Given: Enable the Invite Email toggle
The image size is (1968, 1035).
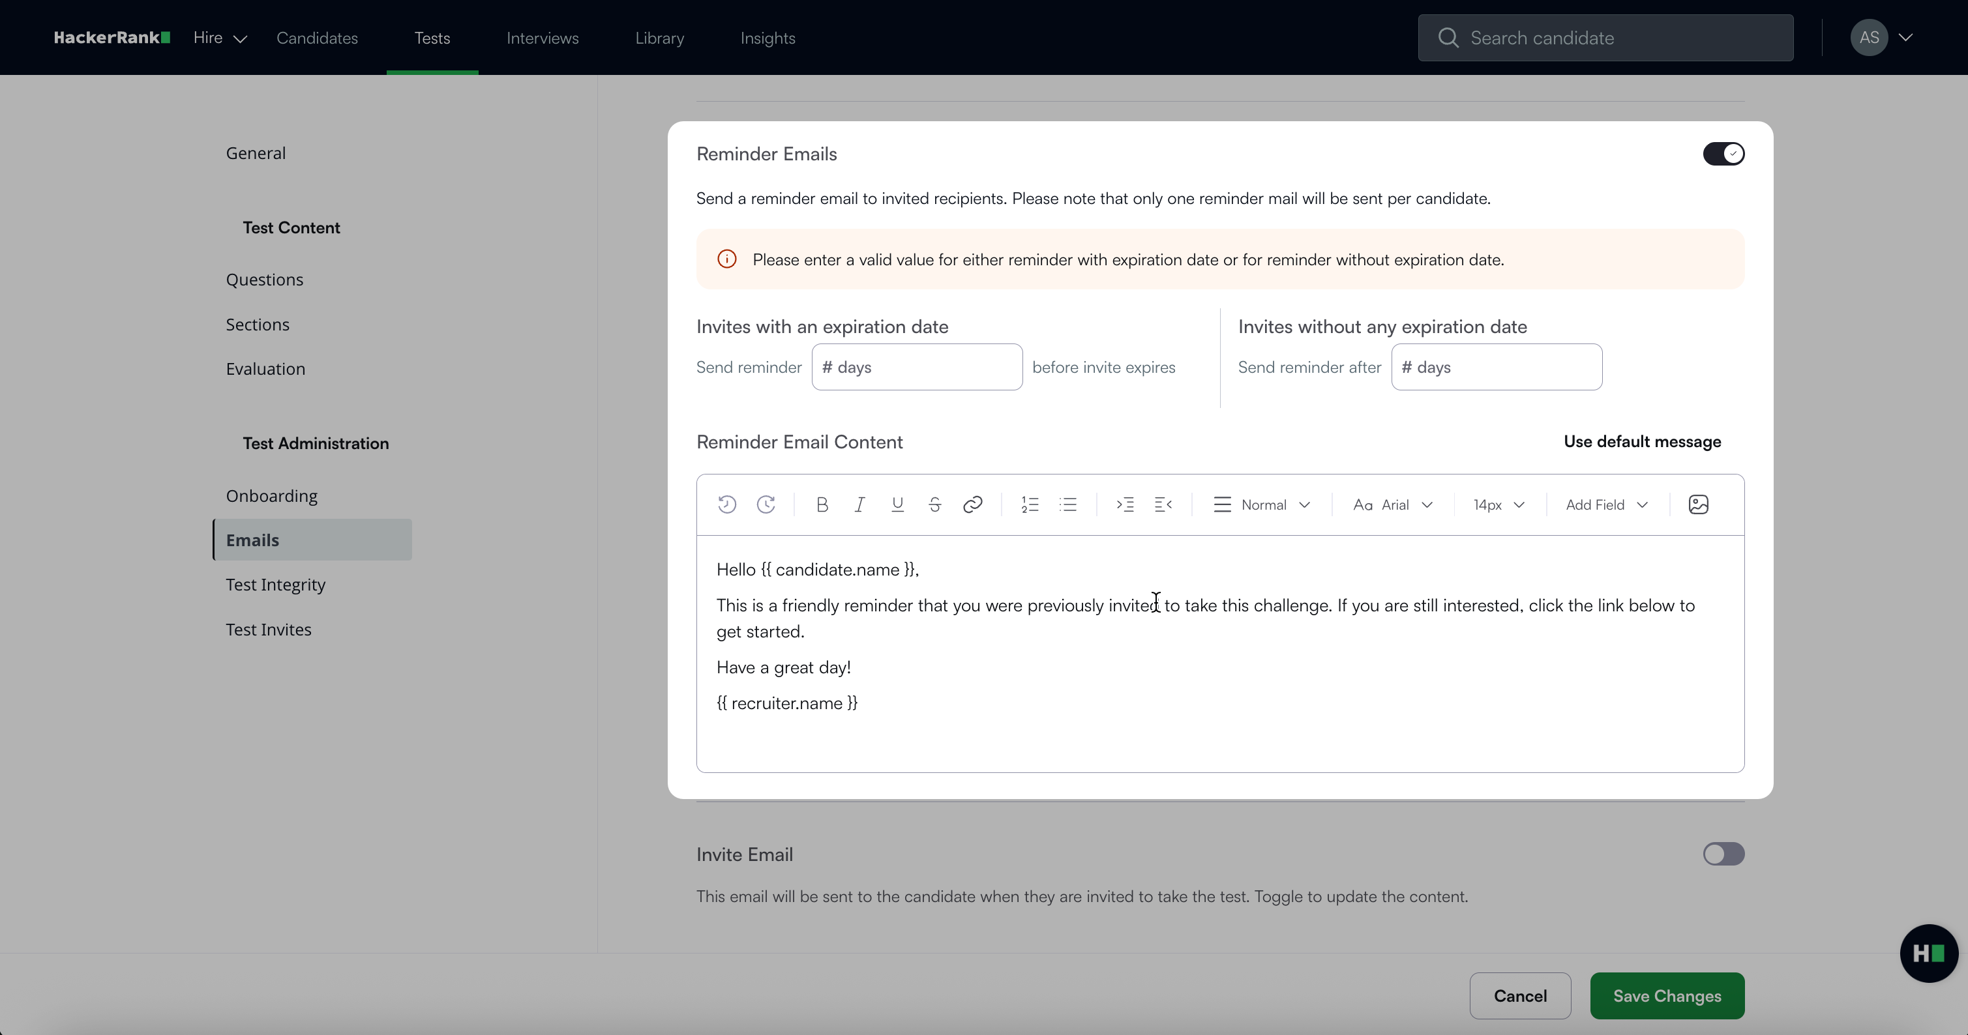Looking at the screenshot, I should click(1723, 854).
